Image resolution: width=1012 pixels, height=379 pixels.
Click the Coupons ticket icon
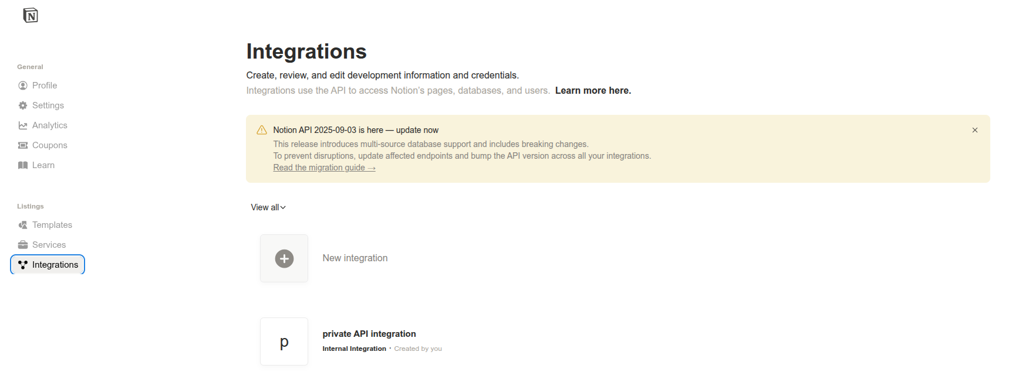[23, 145]
